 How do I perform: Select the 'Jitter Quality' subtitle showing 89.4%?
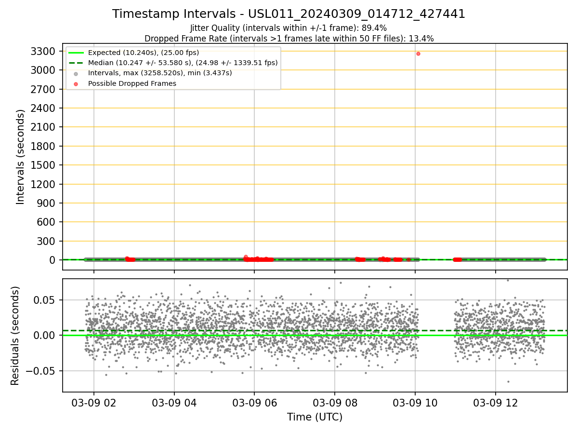click(x=289, y=28)
